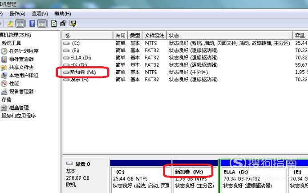
Task: Click the disk icon beside 磁盘 0
Action: pos(69,163)
